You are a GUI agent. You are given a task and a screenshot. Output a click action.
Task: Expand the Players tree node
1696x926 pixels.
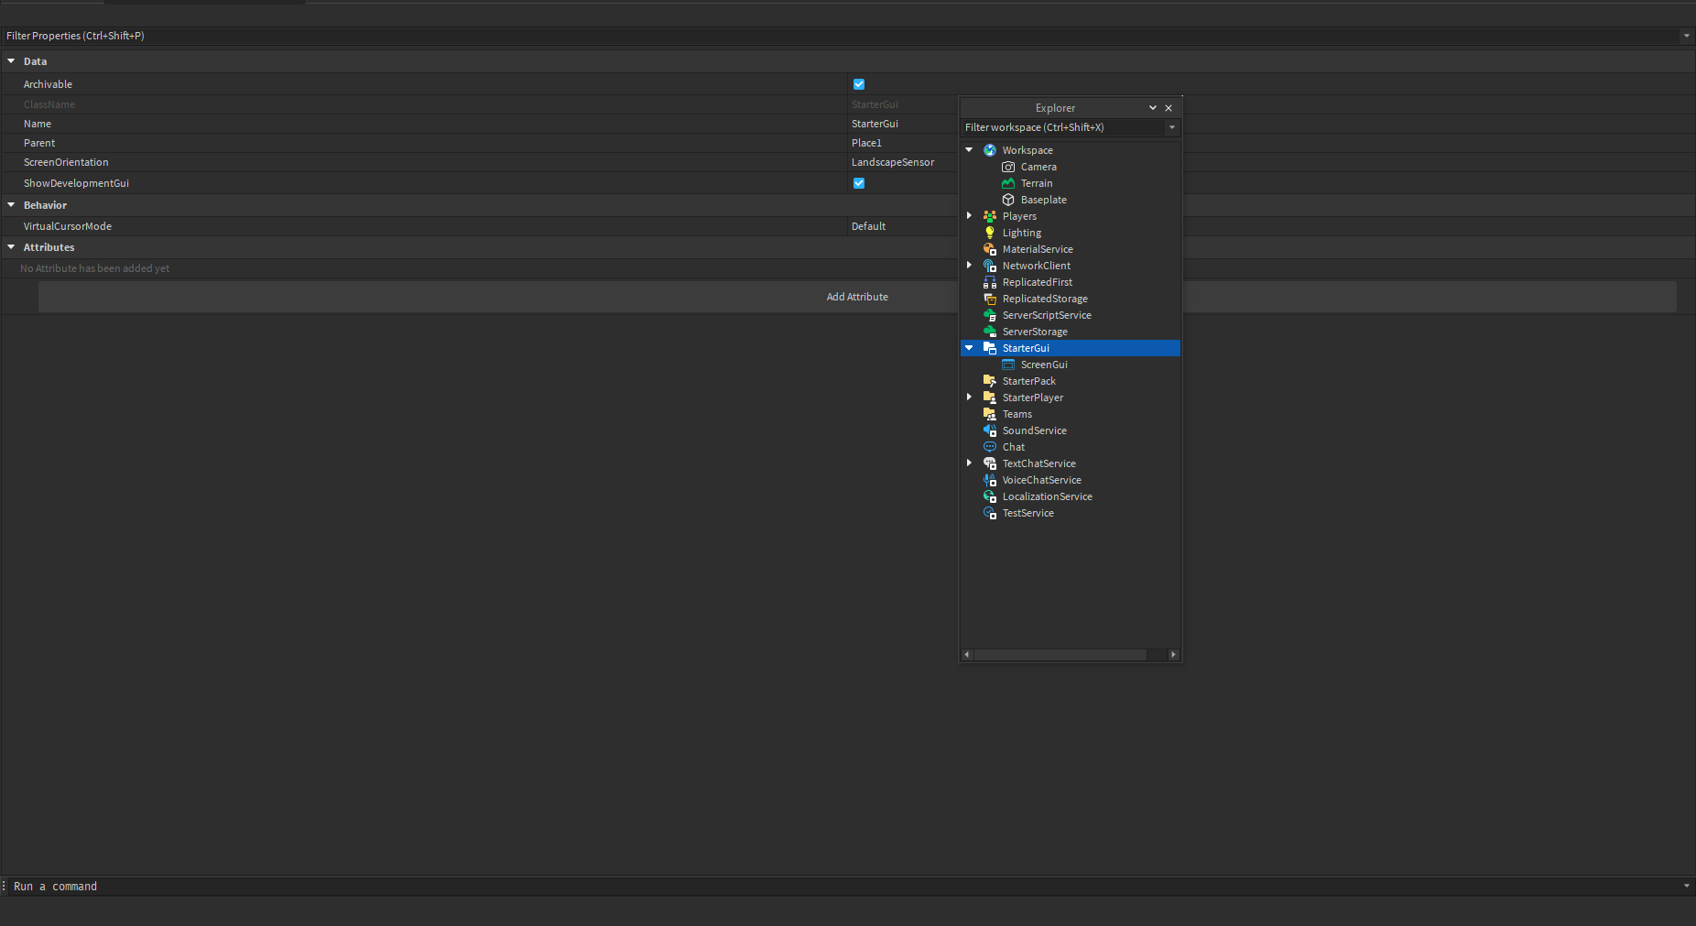click(969, 216)
